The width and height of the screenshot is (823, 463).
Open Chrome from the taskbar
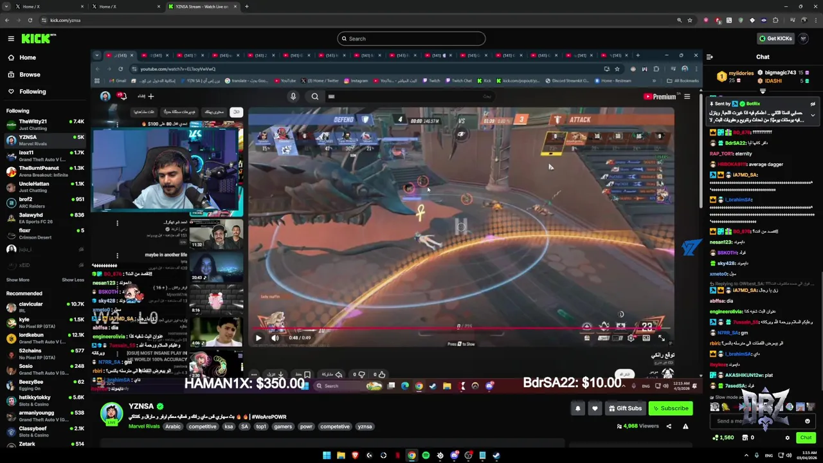point(411,456)
